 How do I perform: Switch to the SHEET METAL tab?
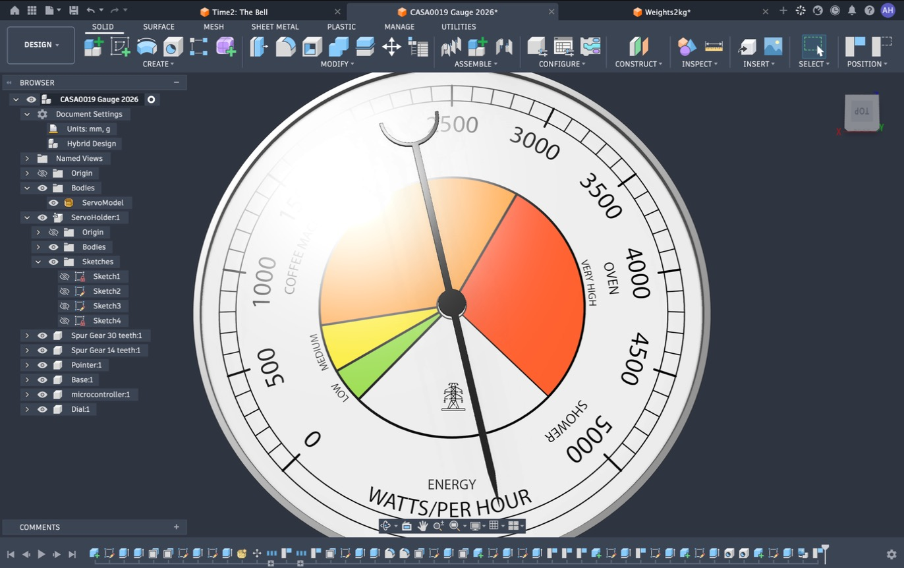pos(275,27)
